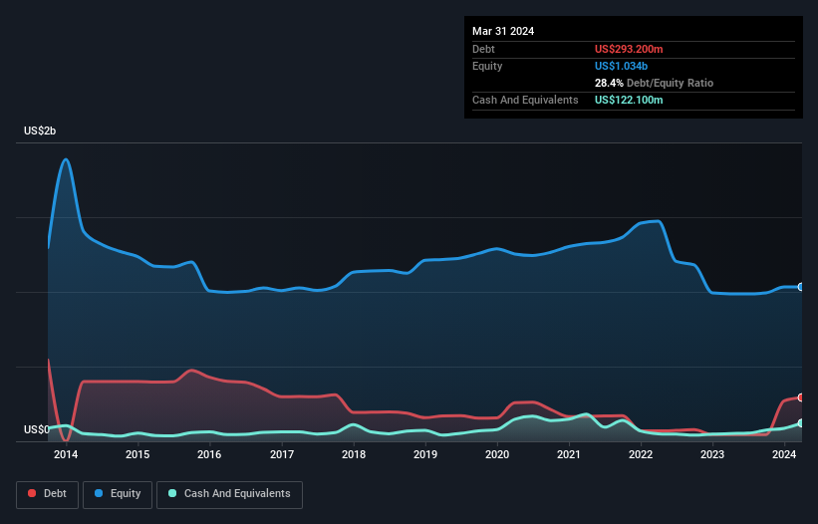818x524 pixels.
Task: Select the 2014 x-axis label
Action: click(x=66, y=454)
